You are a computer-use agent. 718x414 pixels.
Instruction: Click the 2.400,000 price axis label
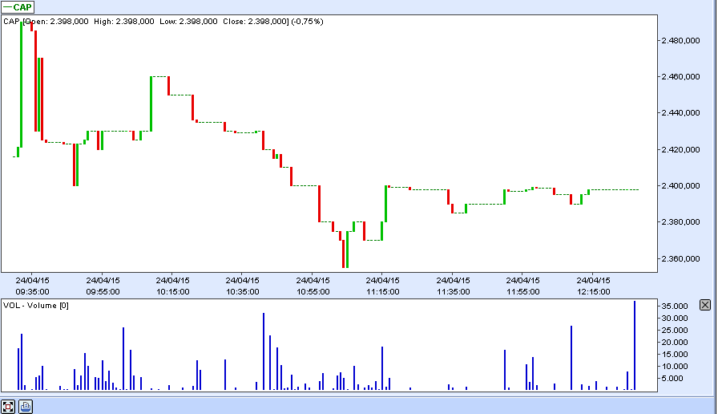pyautogui.click(x=681, y=185)
